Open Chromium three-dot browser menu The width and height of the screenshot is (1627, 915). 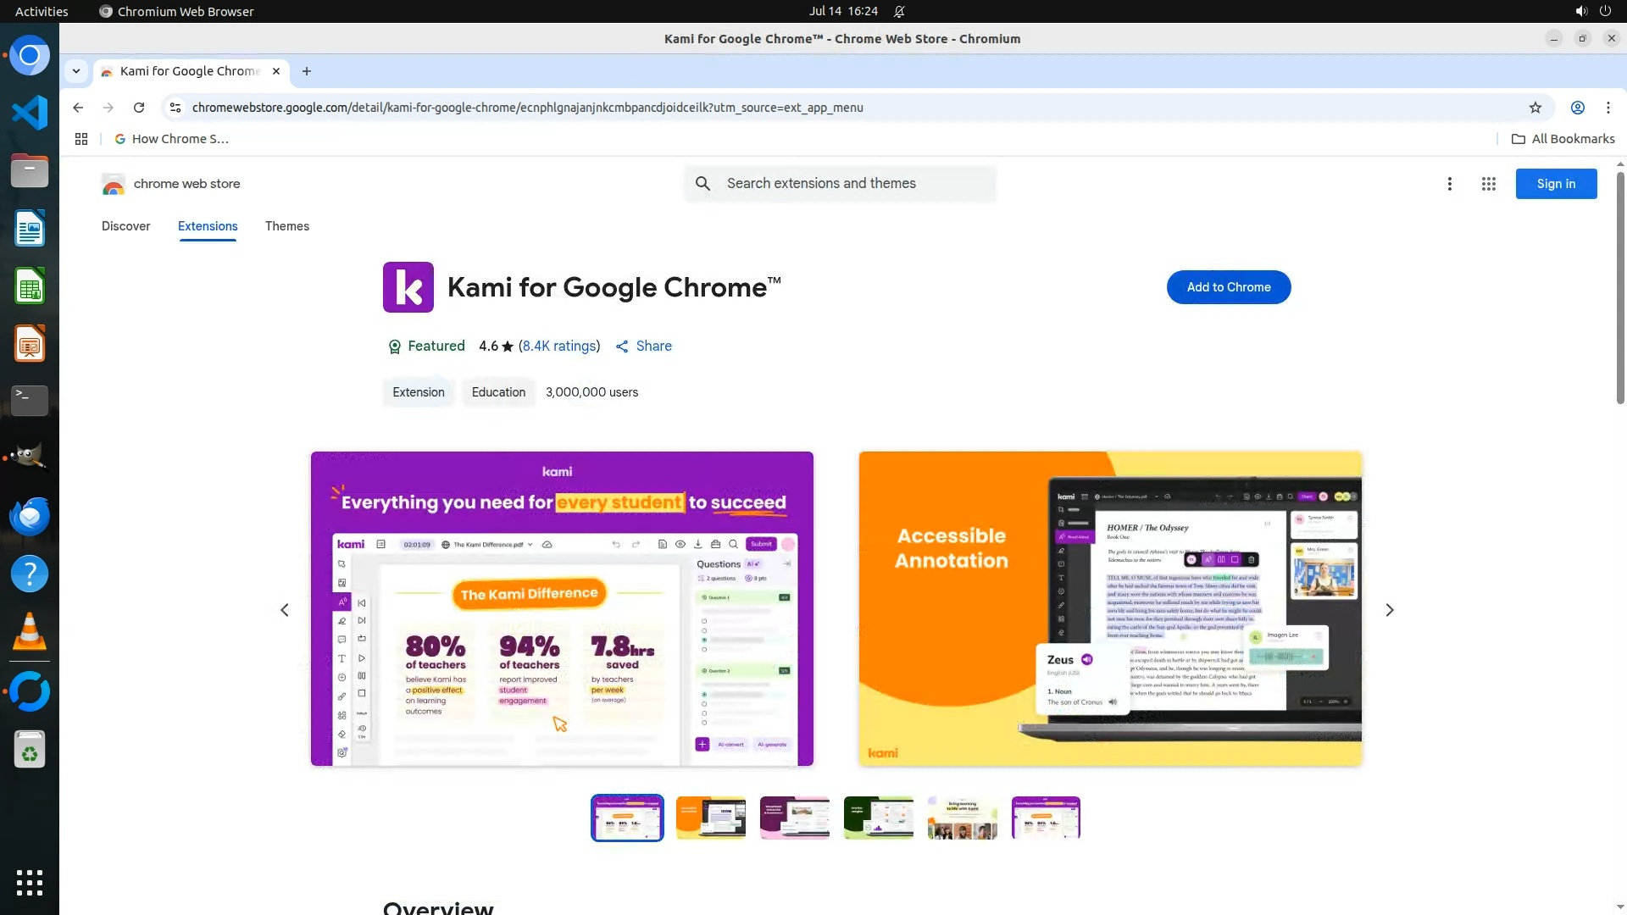[x=1608, y=108]
